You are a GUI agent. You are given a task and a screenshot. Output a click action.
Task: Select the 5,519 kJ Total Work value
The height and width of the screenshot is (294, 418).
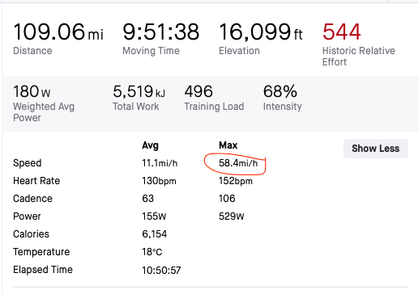[x=139, y=91]
